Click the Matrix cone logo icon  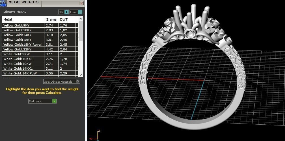3,3
